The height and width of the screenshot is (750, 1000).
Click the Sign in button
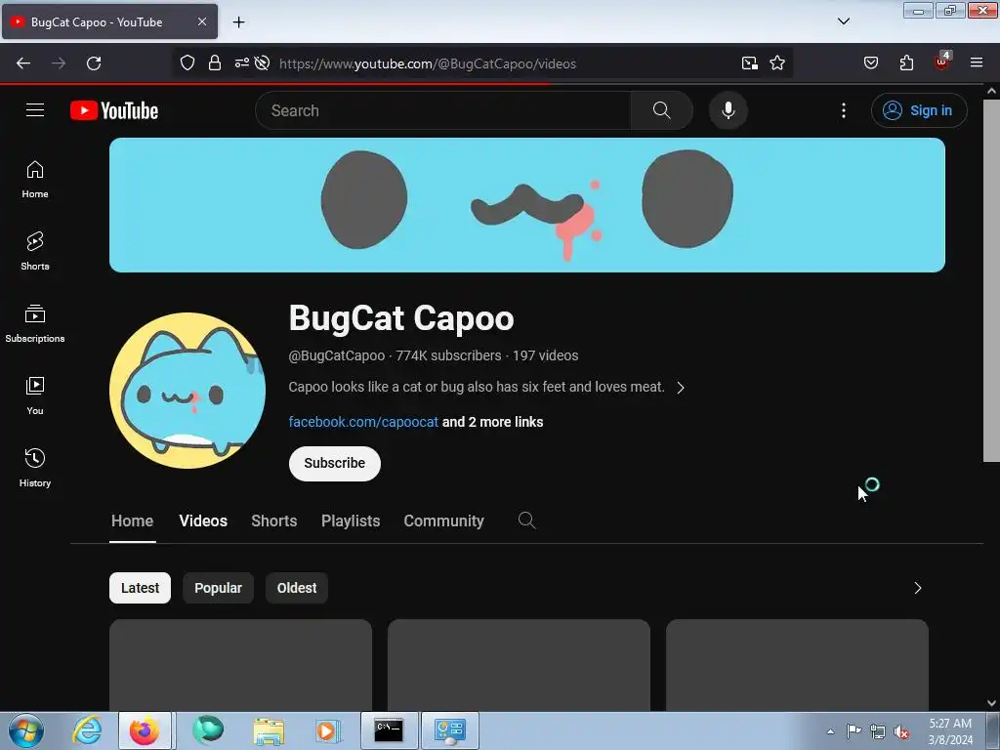(x=919, y=110)
